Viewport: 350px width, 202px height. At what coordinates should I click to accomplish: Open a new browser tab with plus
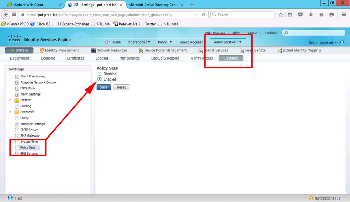coord(192,5)
